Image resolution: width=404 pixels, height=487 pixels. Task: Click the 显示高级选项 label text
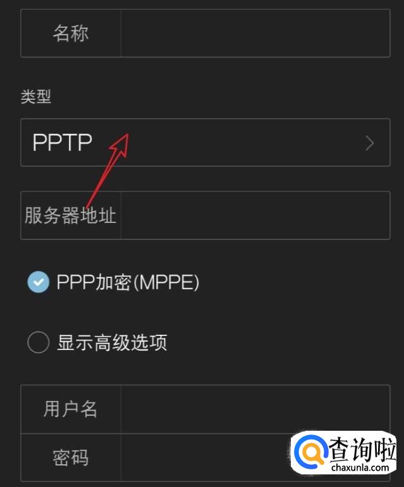click(x=112, y=342)
